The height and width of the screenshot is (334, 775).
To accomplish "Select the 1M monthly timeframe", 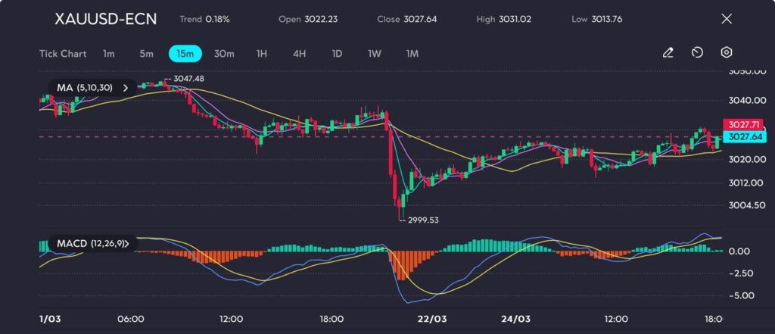I will [x=412, y=54].
